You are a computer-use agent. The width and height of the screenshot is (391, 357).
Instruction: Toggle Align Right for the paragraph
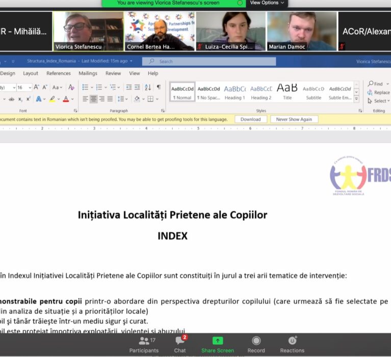102,99
